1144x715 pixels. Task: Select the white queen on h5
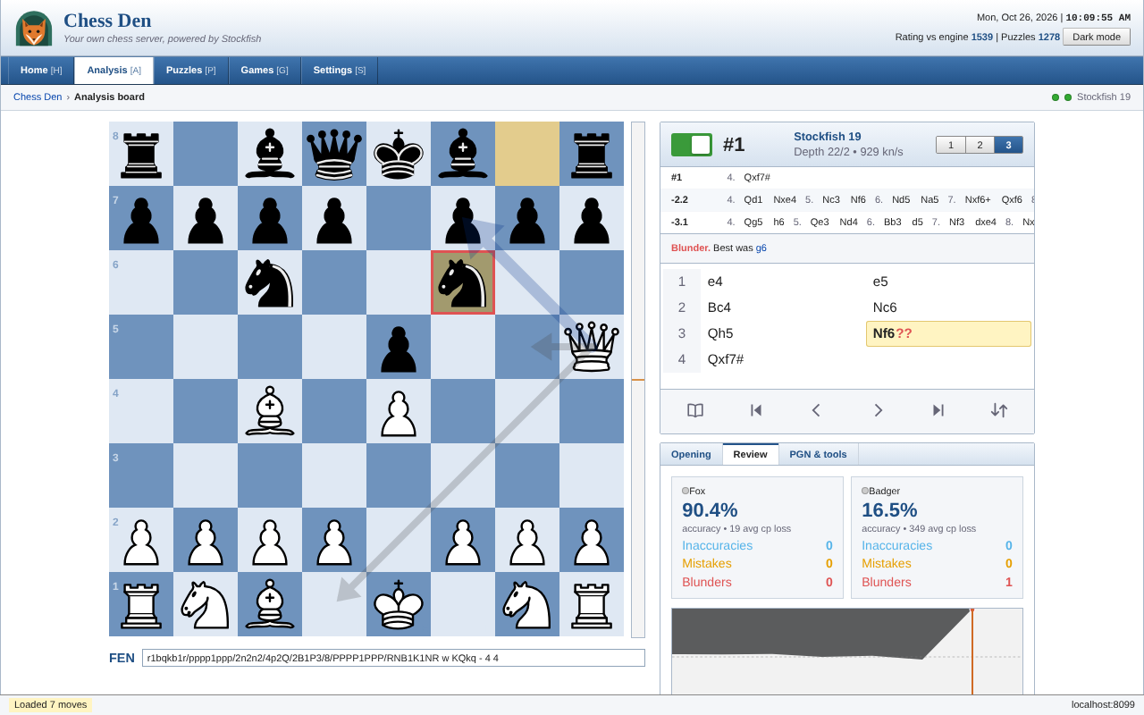pos(592,347)
